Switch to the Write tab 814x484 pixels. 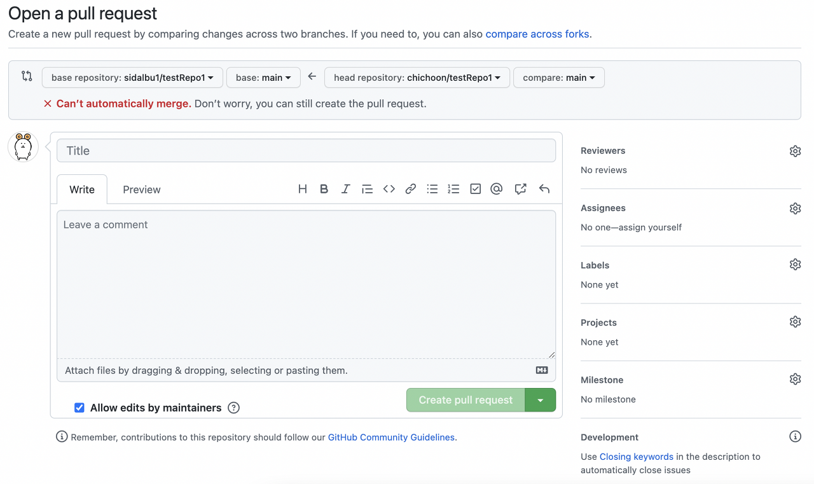[x=82, y=190]
